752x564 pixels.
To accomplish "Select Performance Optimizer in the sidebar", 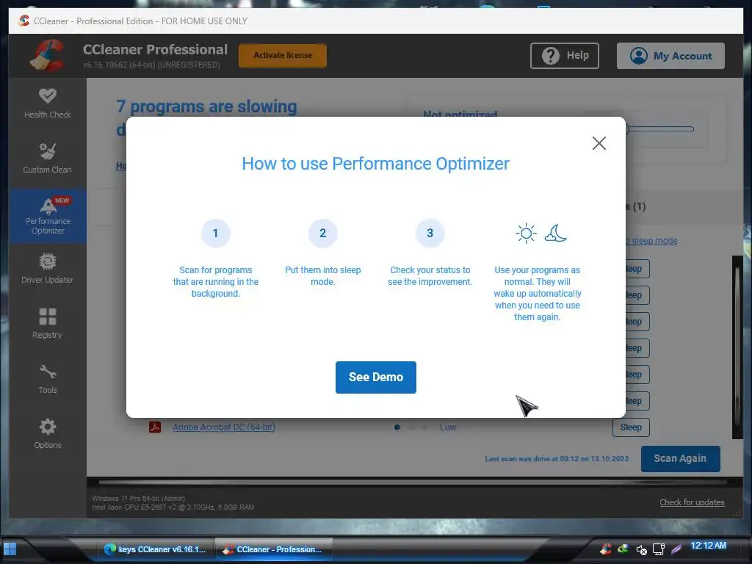I will coord(48,216).
